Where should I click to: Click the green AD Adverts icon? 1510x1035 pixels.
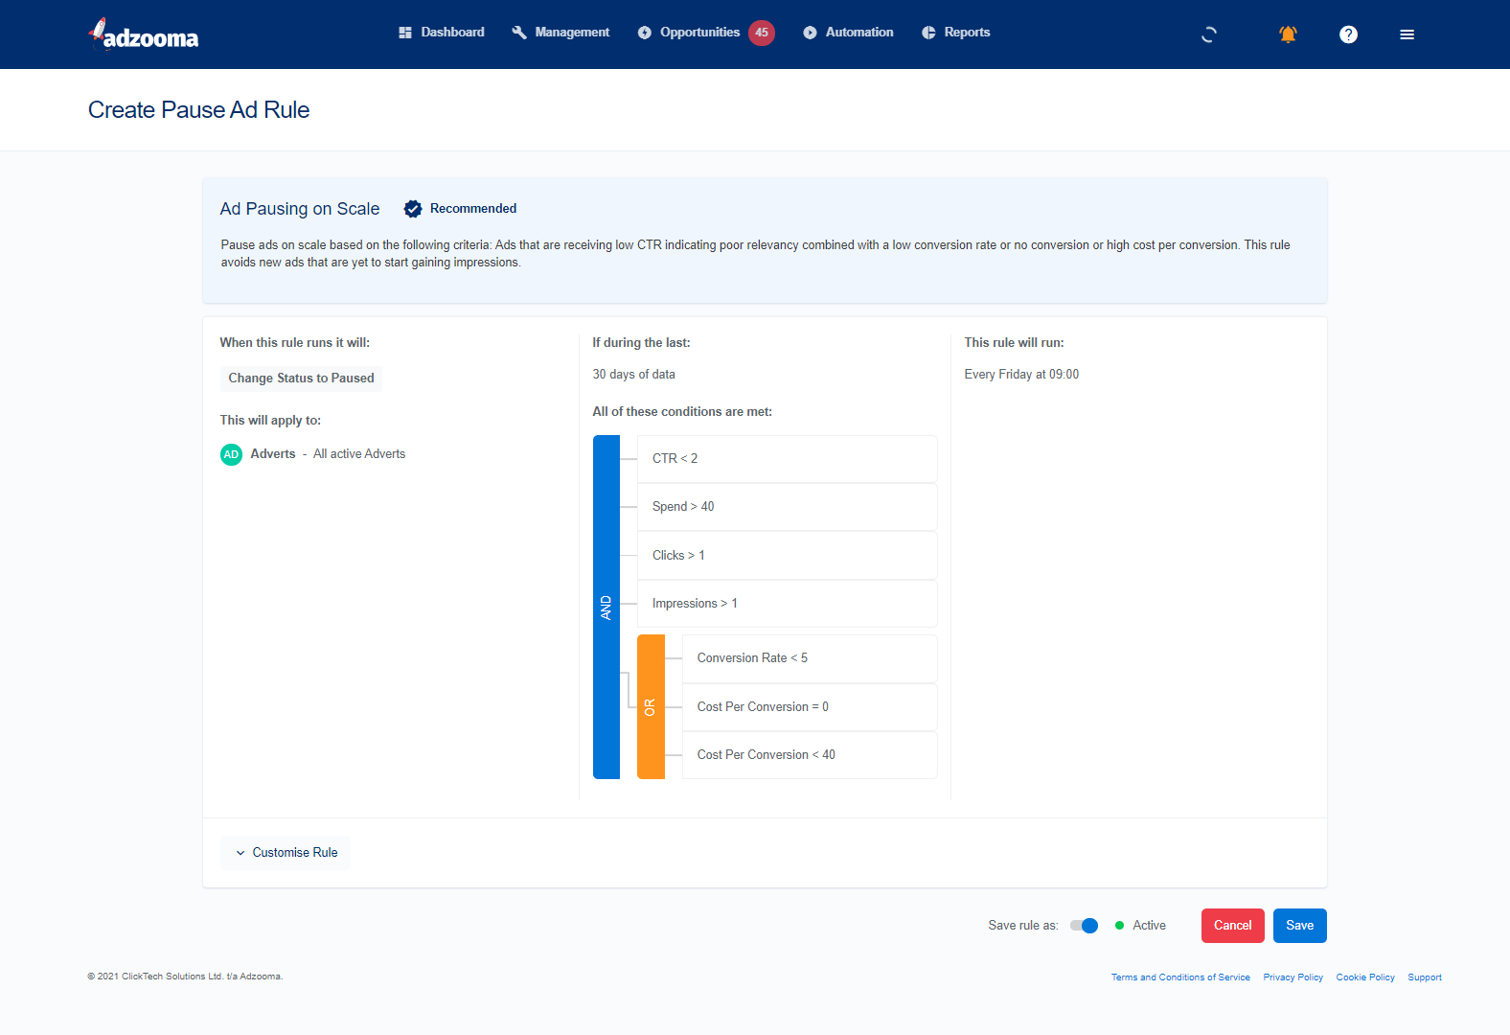[231, 454]
